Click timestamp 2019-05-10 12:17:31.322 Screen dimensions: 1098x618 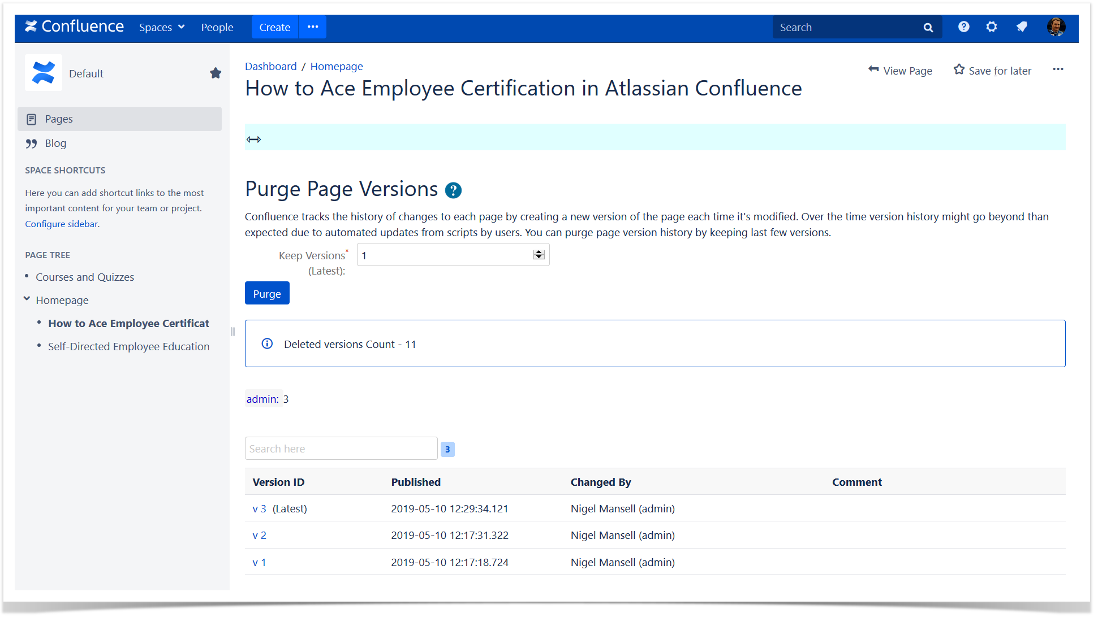click(x=450, y=535)
